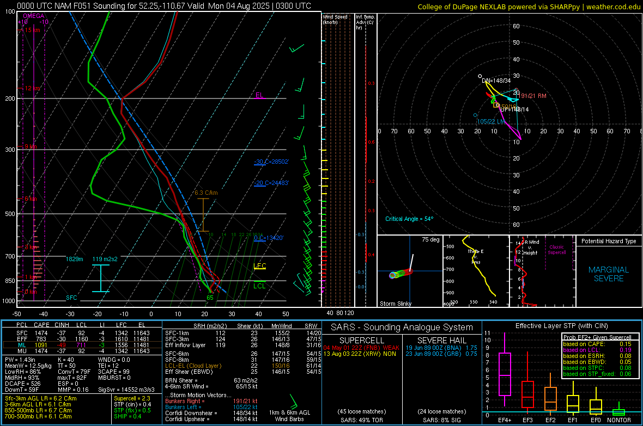Click the 'Wind Speed (knots)' header
Screen dimensions: 643x426
[335, 19]
